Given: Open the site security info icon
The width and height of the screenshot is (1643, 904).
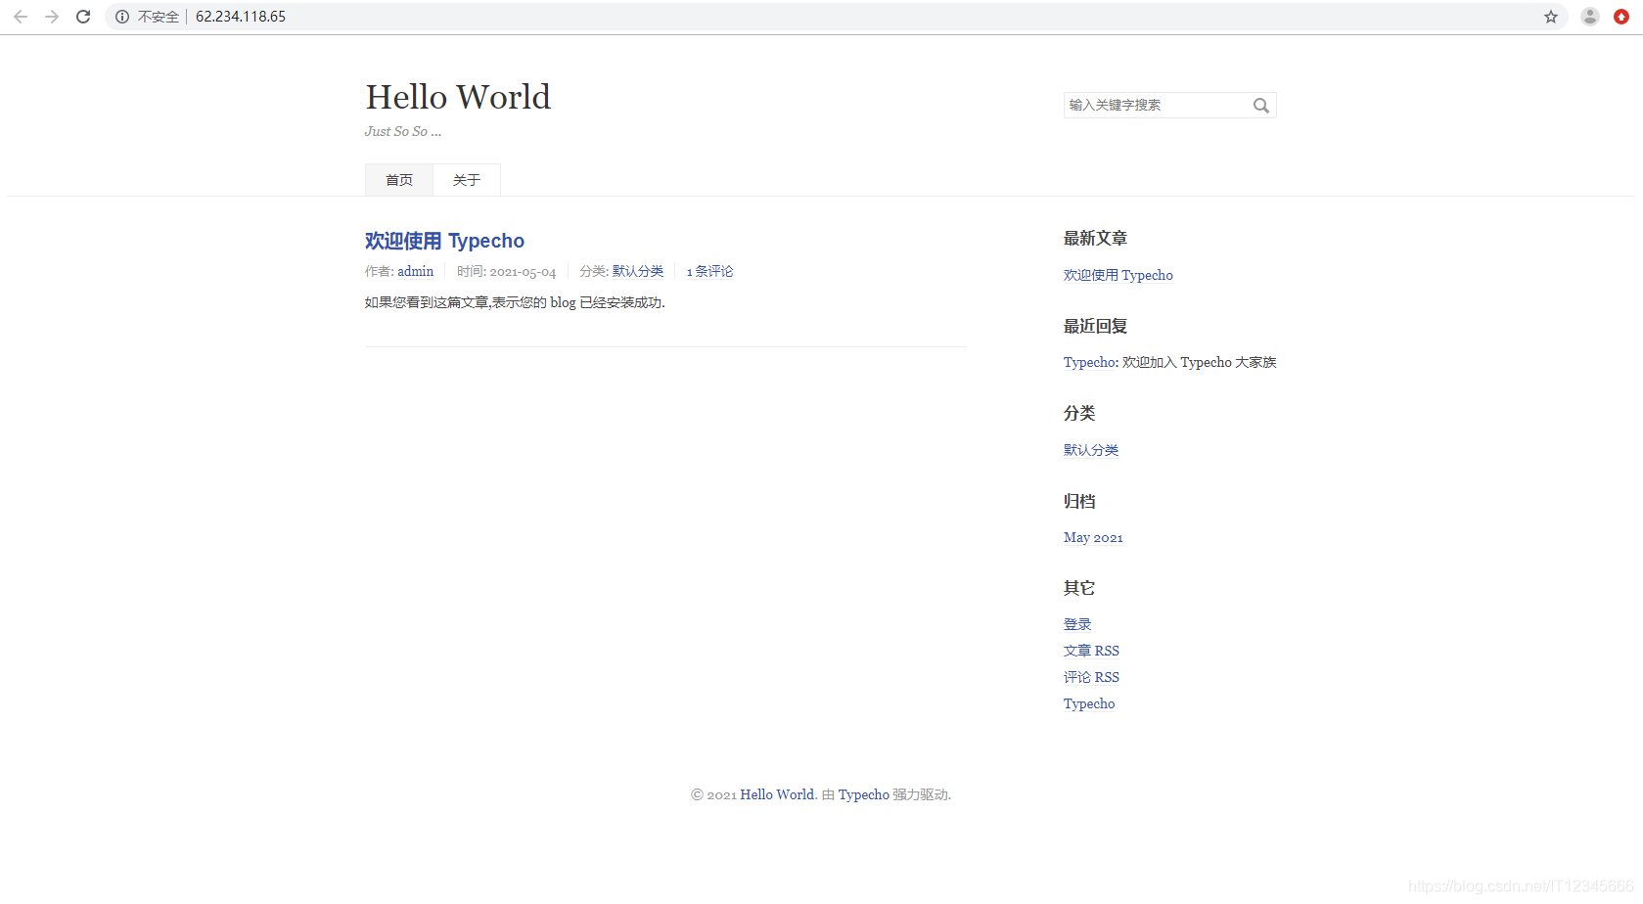Looking at the screenshot, I should (x=122, y=17).
